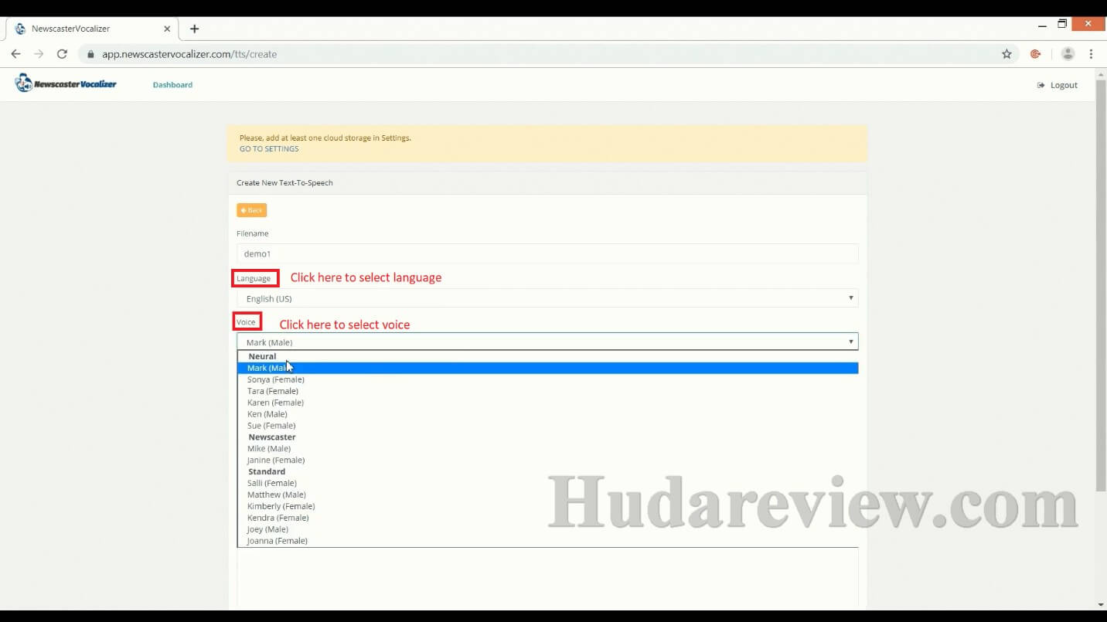The height and width of the screenshot is (622, 1107).
Task: Click the site padlock icon
Action: click(90, 54)
